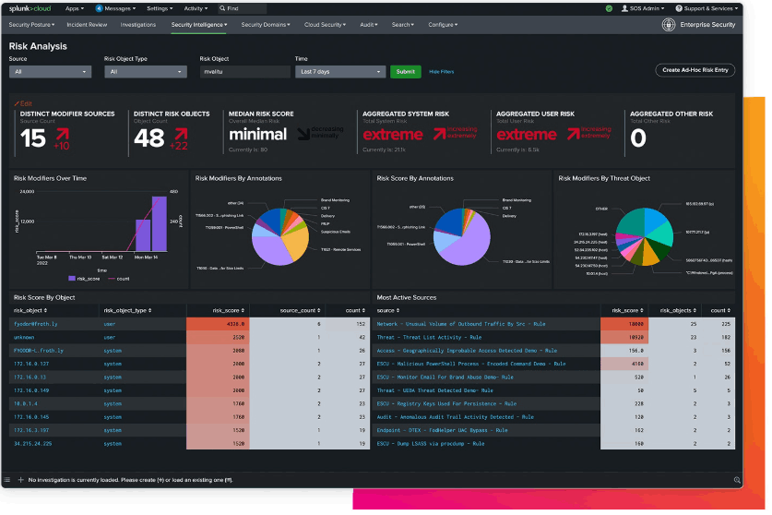Viewport: 772px width, 515px height.
Task: Click the SOS Admin user icon
Action: tap(624, 8)
